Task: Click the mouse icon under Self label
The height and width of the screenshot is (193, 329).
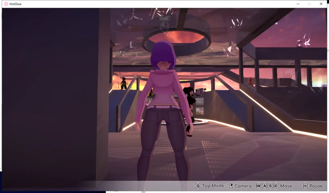Action: point(164,27)
